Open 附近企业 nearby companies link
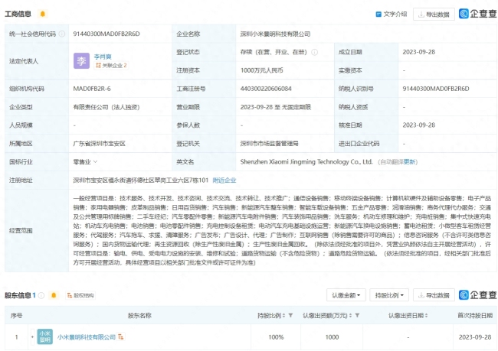The height and width of the screenshot is (351, 498). (224, 180)
